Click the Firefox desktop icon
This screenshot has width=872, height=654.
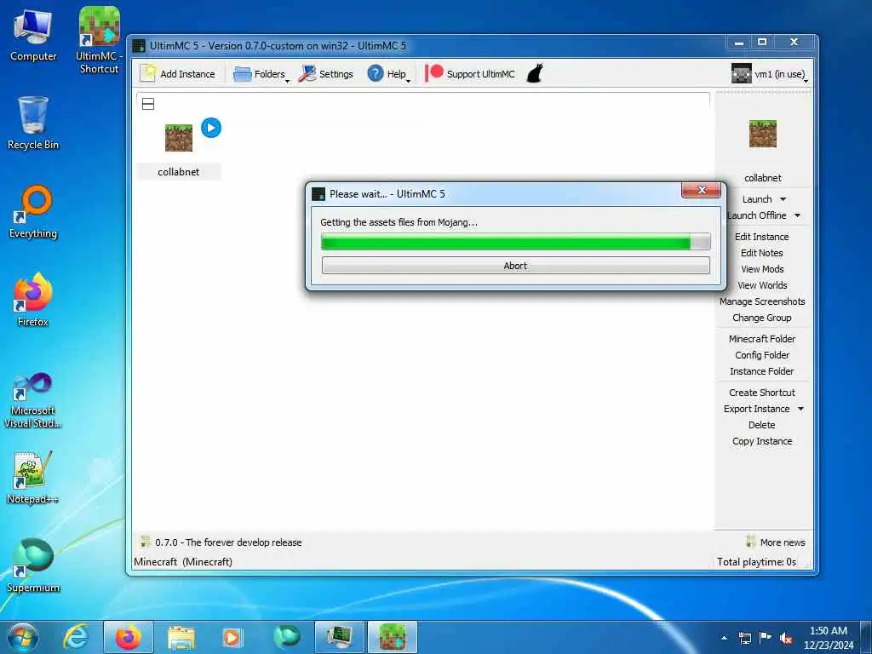[x=33, y=301]
